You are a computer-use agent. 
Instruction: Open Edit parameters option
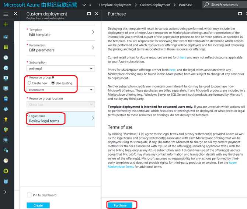point(61,48)
